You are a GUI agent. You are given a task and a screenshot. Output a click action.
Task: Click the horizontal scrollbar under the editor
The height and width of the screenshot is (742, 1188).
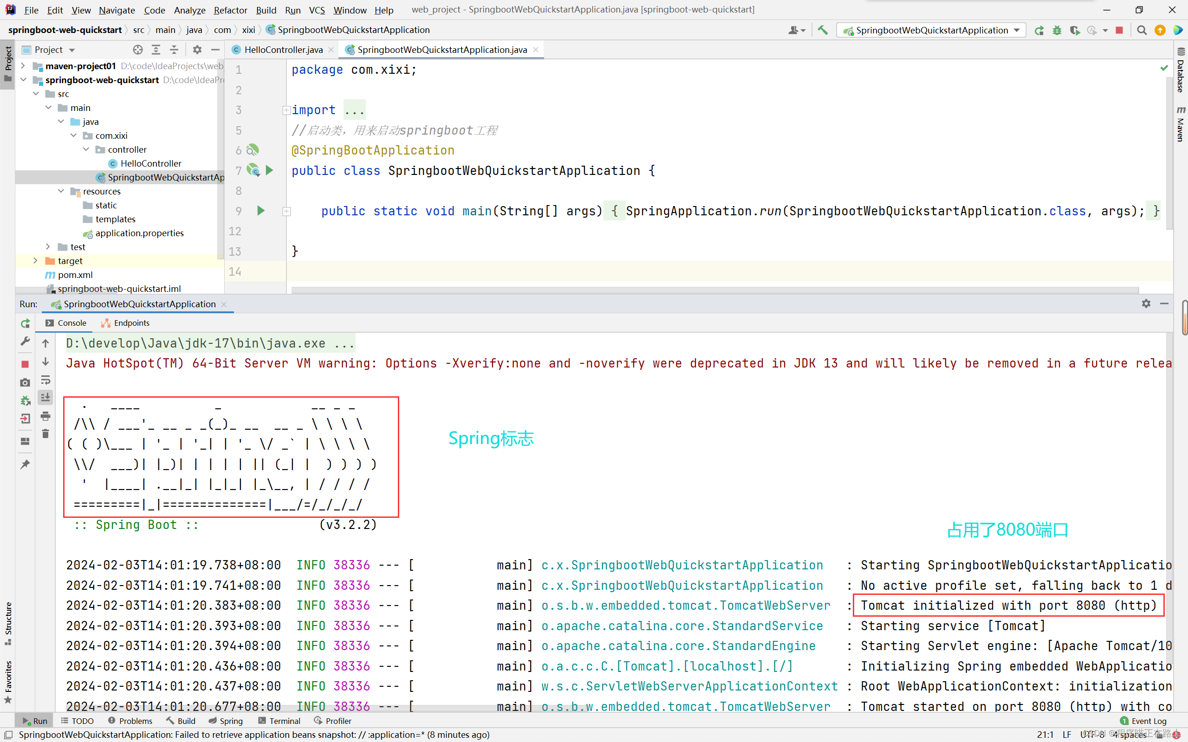click(714, 290)
